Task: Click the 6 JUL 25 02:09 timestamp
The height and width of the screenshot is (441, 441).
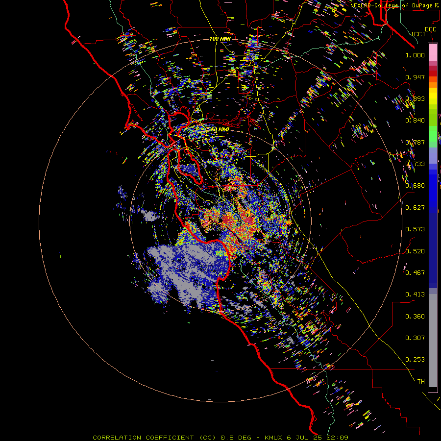Action: pos(318,438)
